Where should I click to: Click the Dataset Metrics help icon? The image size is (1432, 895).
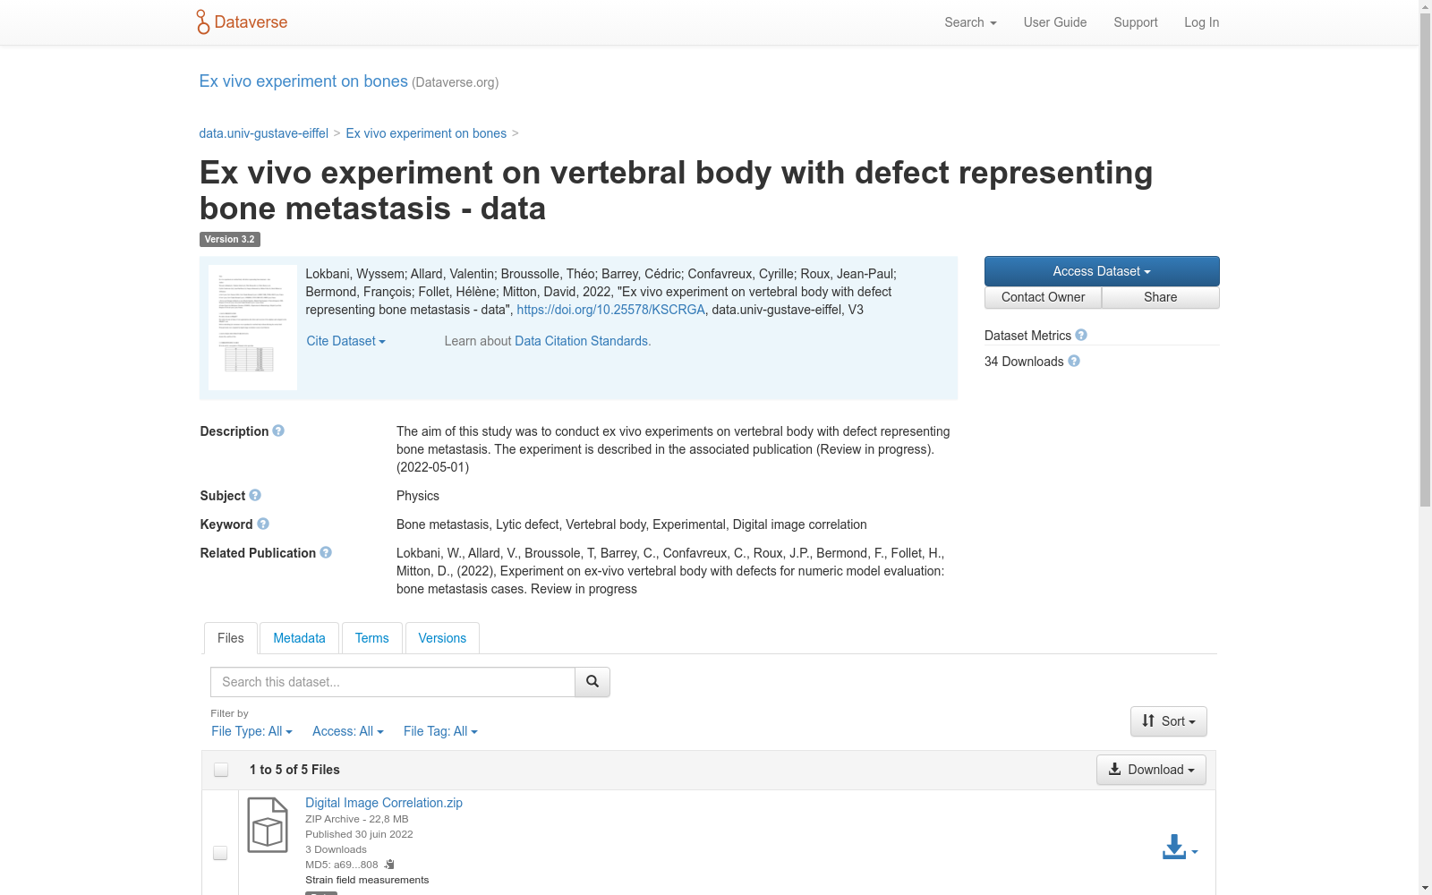tap(1081, 335)
